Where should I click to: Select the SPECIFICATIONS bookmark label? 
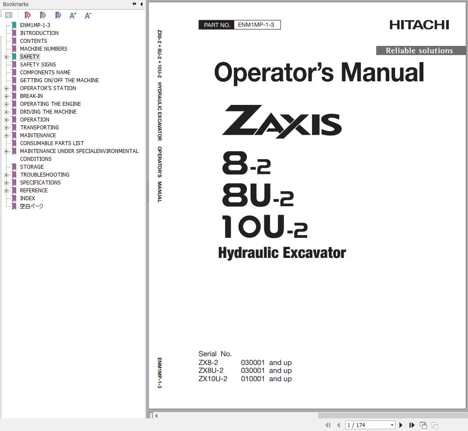(x=40, y=183)
